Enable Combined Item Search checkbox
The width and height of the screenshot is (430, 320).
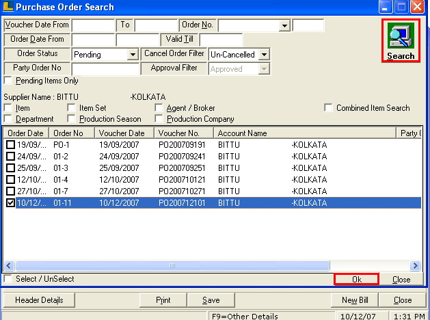click(328, 108)
